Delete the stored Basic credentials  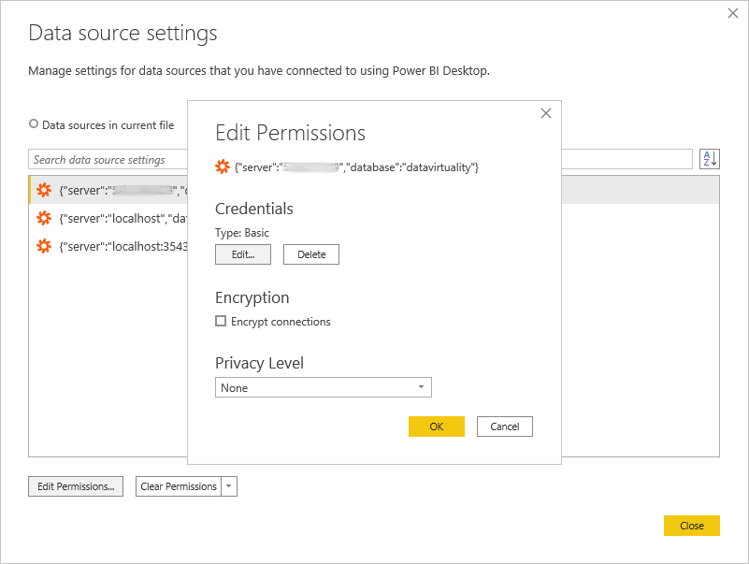click(x=310, y=254)
